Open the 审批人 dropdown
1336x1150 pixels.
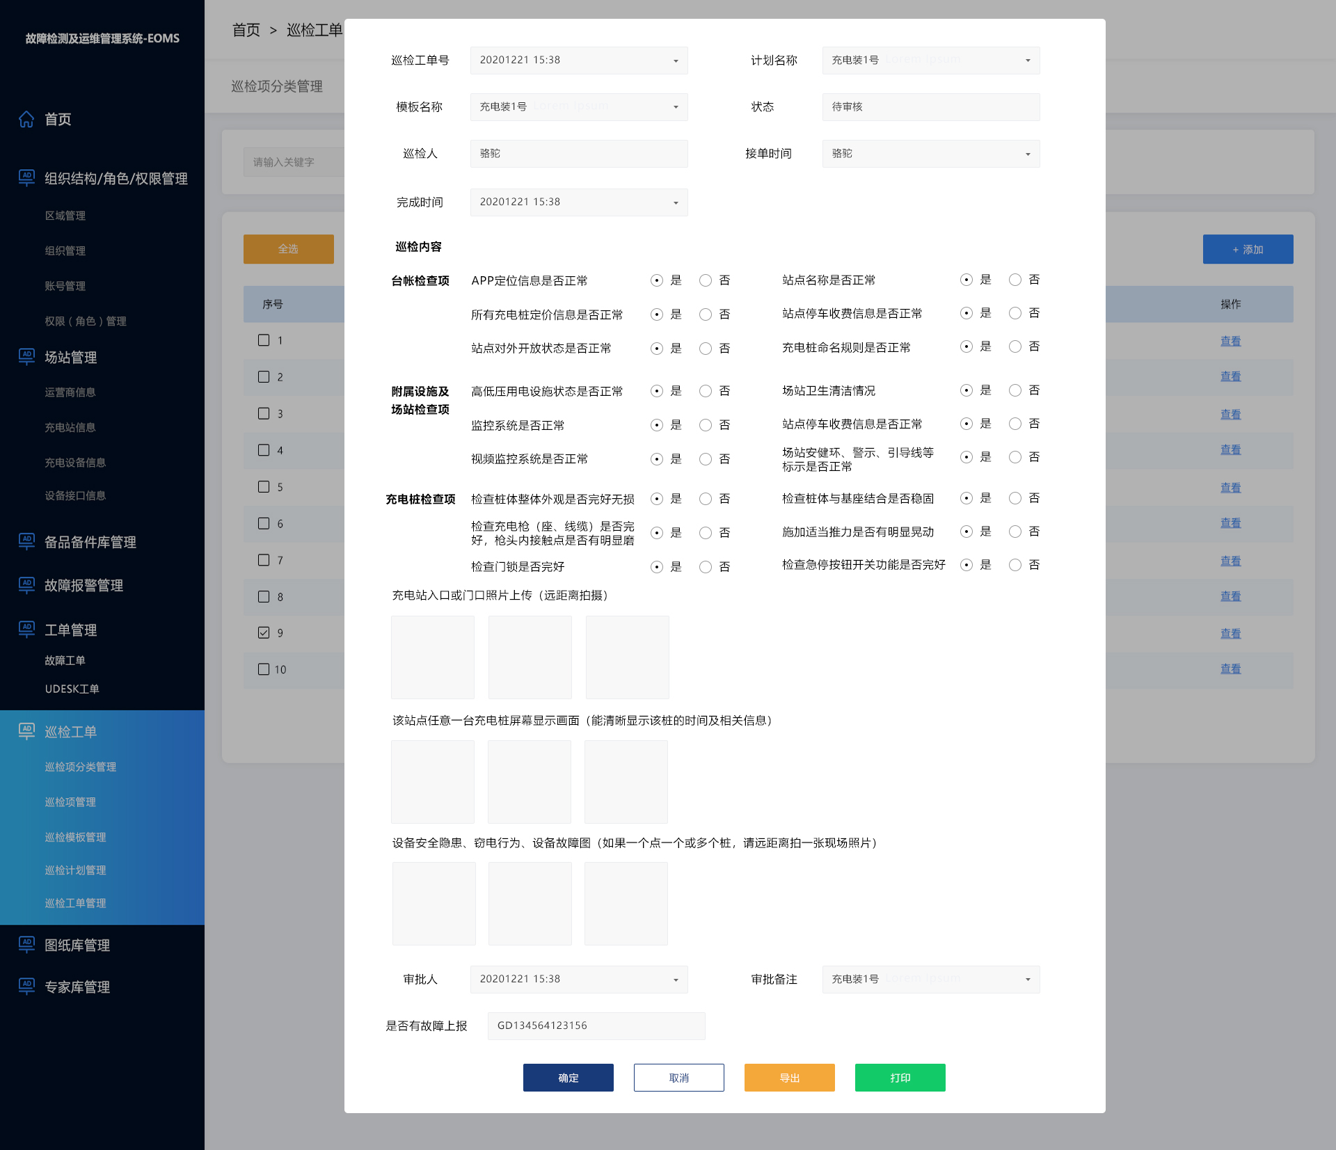(x=579, y=980)
